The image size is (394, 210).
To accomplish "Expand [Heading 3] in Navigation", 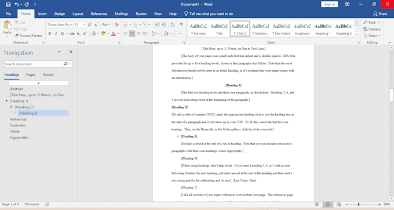I will pos(16,113).
